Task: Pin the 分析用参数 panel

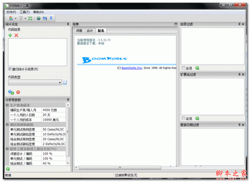Action: point(68,100)
